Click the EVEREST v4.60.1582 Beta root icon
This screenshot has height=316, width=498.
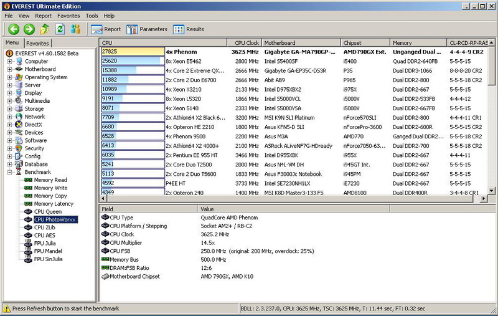(x=9, y=54)
